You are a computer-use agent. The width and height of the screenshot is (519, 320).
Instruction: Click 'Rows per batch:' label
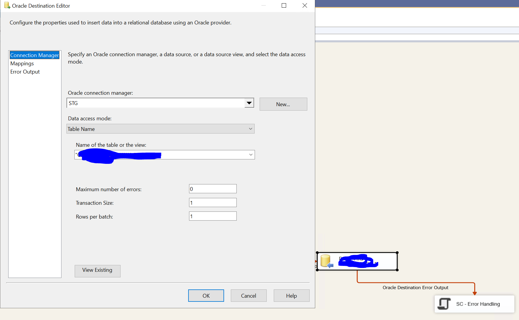pyautogui.click(x=94, y=217)
